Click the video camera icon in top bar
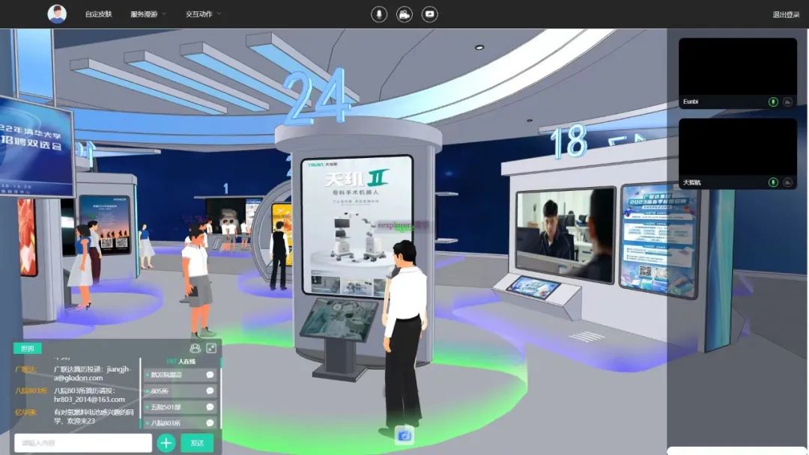This screenshot has width=809, height=455. point(404,14)
